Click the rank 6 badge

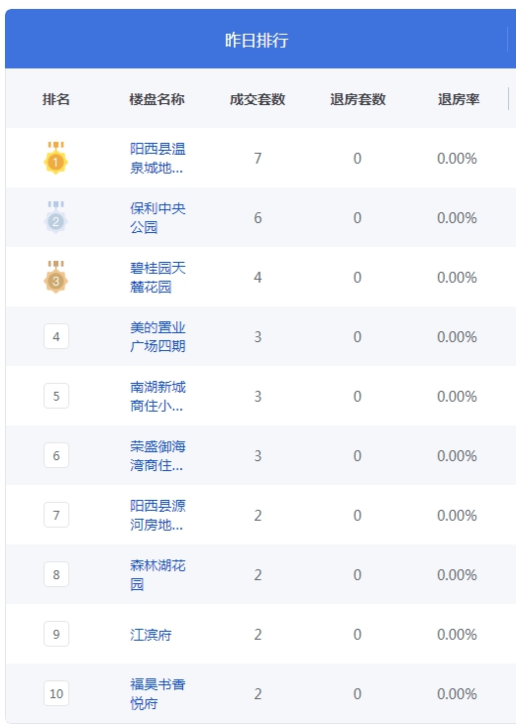56,456
